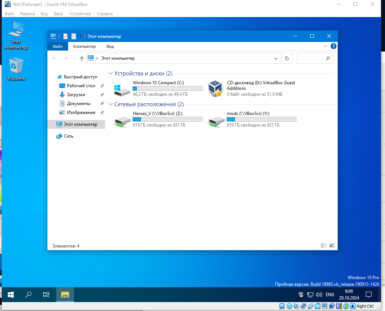385x311 pixels.
Task: Collapse the Устройства и диски group
Action: click(111, 73)
